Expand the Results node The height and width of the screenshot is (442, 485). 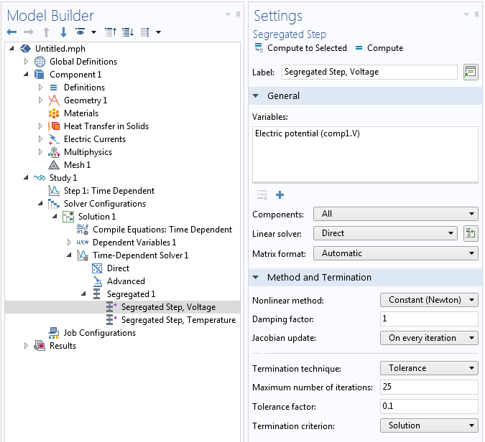click(x=27, y=346)
